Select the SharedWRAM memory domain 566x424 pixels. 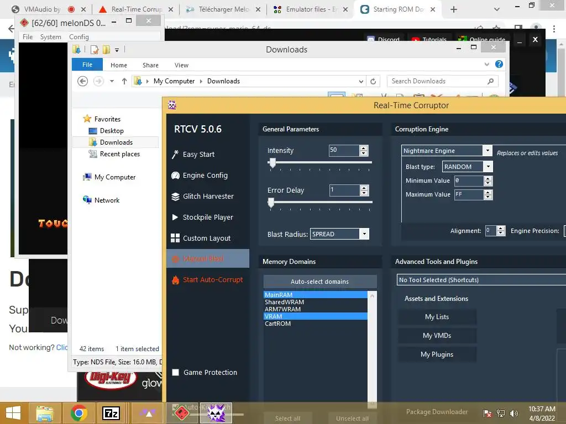(x=316, y=302)
